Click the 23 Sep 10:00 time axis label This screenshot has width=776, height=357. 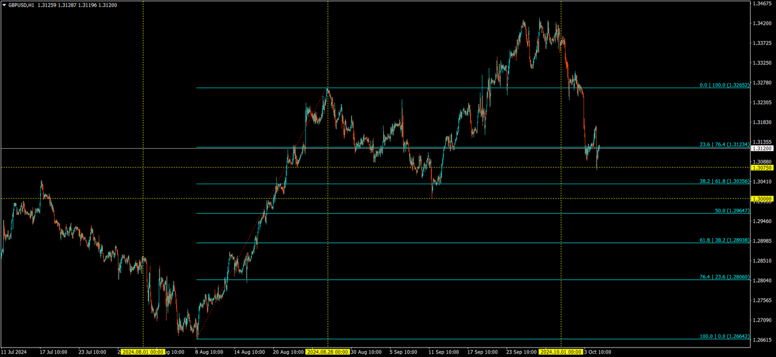pos(521,352)
